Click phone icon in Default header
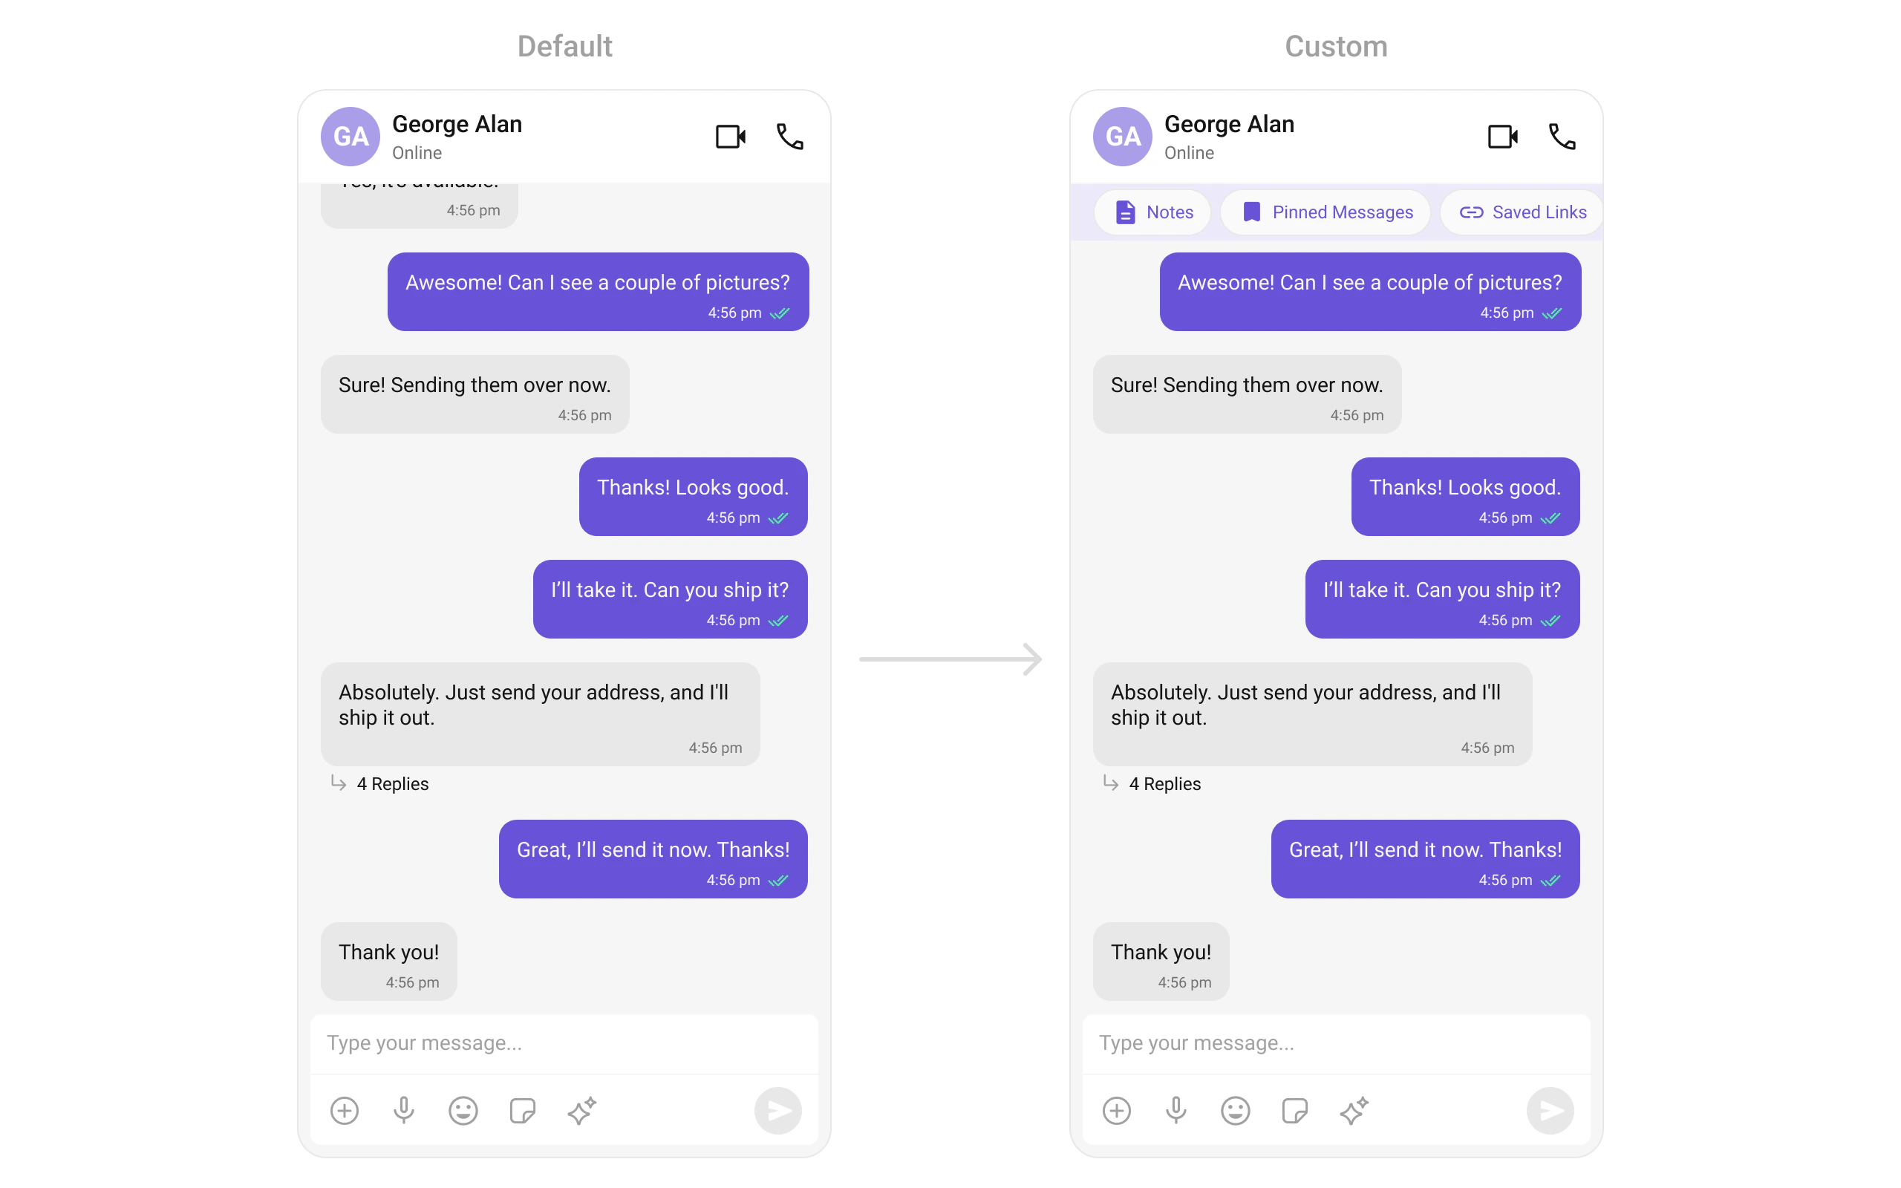 [789, 137]
